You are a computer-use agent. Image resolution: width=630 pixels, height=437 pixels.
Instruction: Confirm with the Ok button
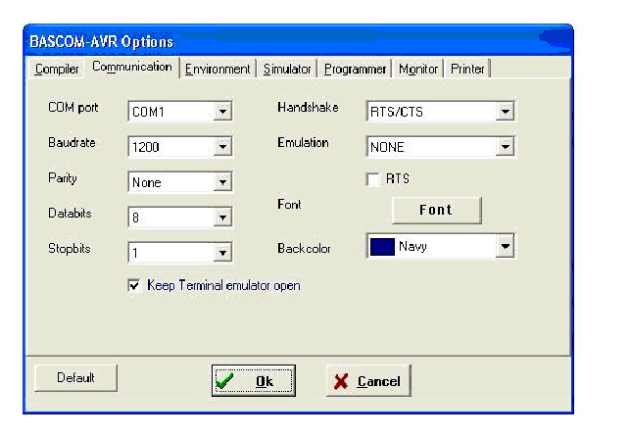tap(254, 380)
